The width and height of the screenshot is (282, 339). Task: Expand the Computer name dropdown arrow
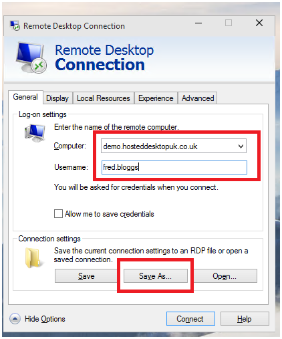[241, 146]
